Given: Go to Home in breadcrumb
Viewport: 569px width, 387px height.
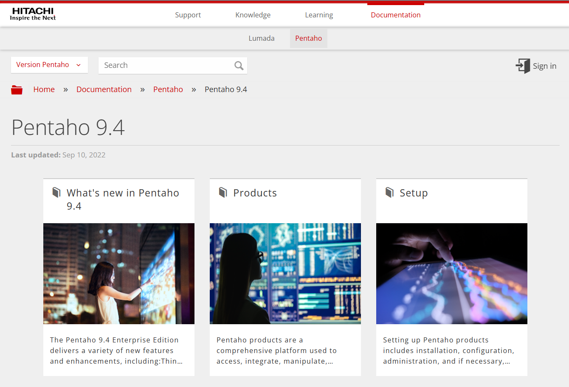Looking at the screenshot, I should coord(44,90).
